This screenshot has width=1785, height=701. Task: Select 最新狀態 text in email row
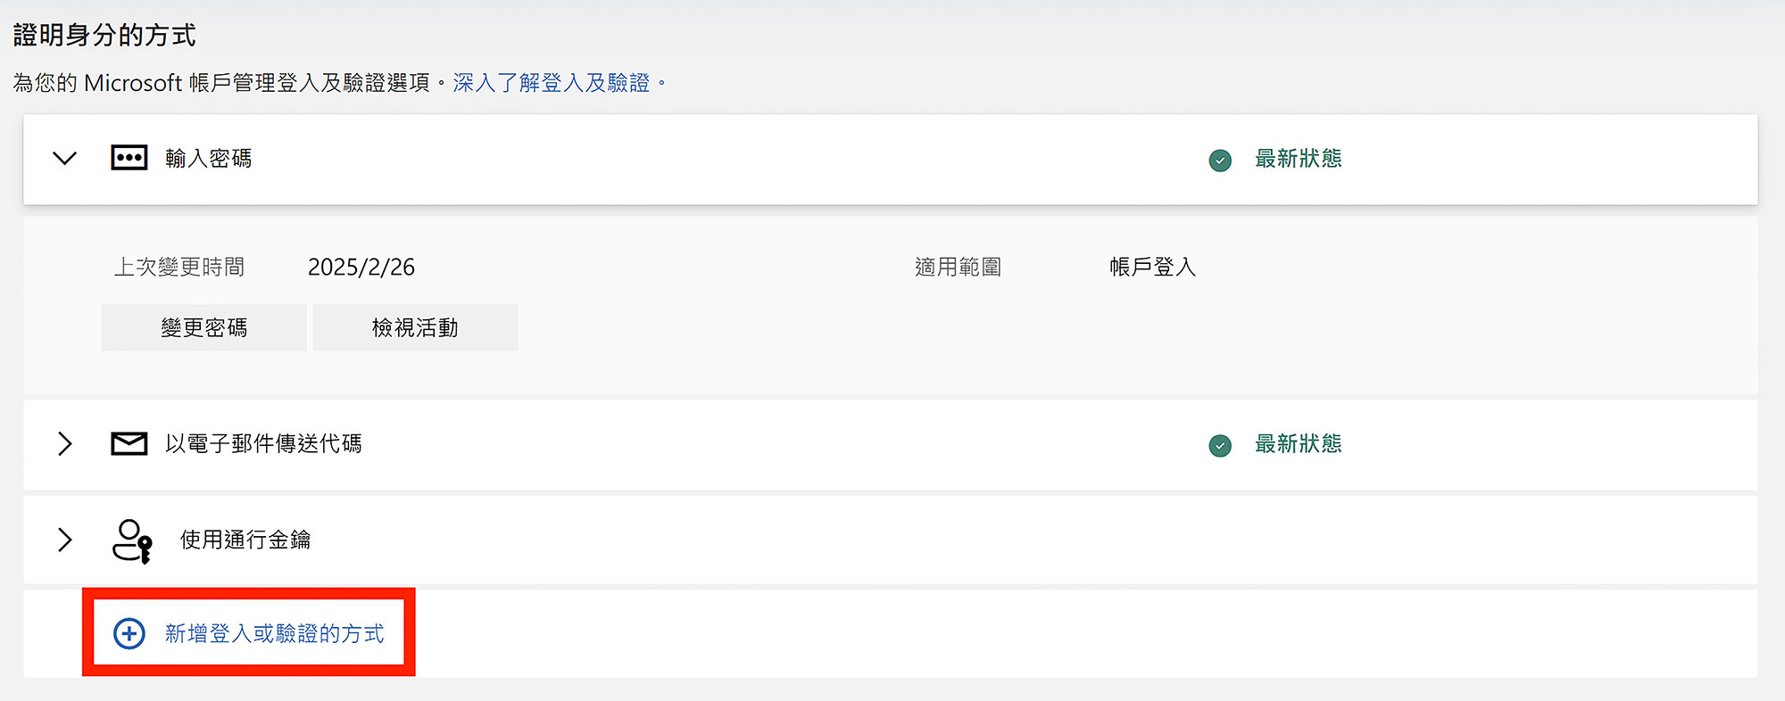pyautogui.click(x=1299, y=444)
